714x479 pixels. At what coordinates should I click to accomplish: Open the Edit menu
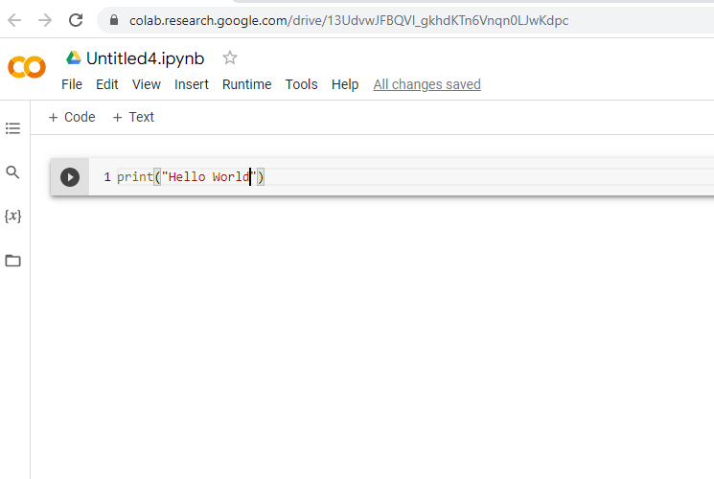tap(107, 84)
